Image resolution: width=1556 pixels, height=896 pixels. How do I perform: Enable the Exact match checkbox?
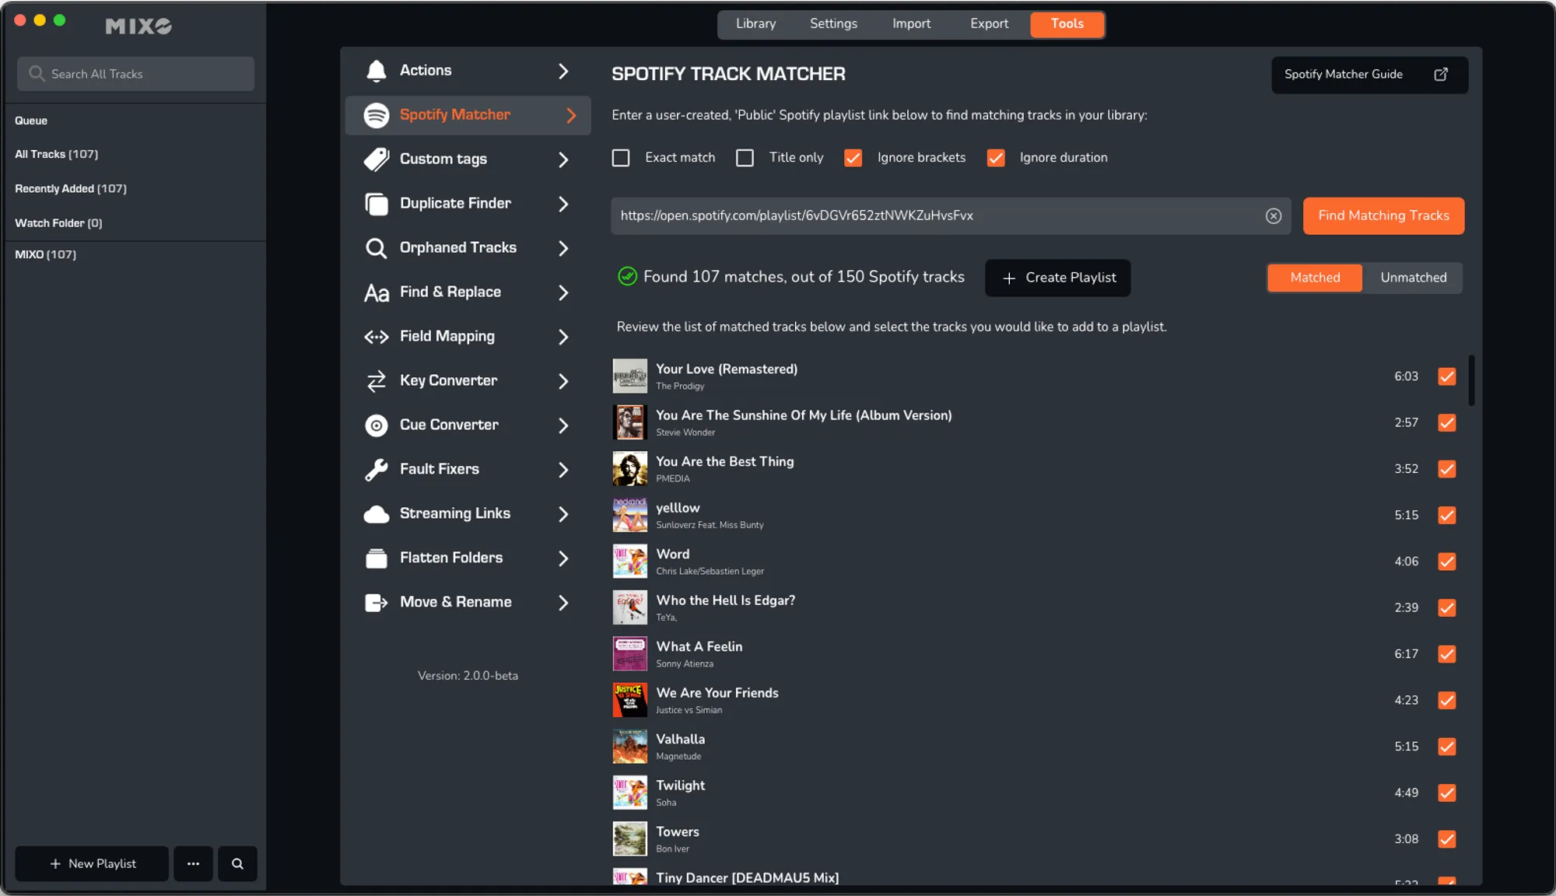tap(621, 157)
